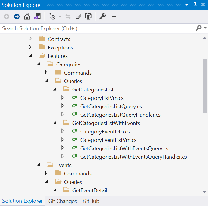Toggle the Preview Selected Items icon
This screenshot has width=208, height=206.
click(113, 16)
